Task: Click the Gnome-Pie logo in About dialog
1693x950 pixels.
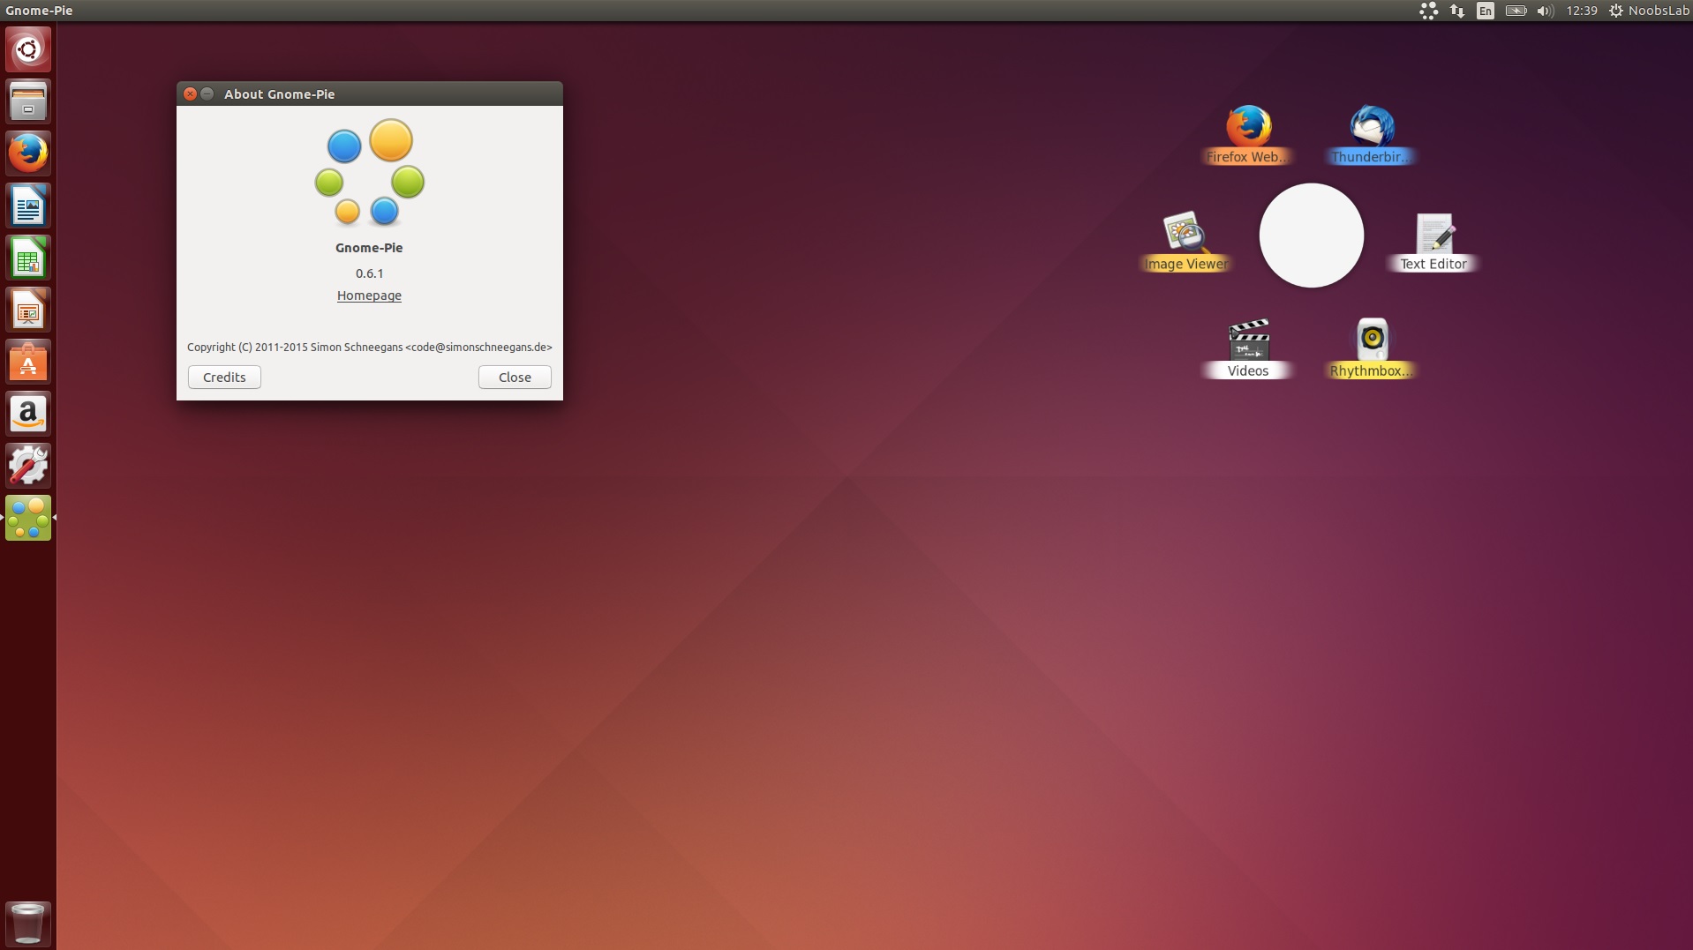Action: tap(370, 172)
